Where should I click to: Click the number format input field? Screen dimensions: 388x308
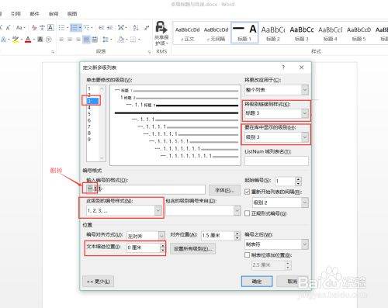[146, 189]
